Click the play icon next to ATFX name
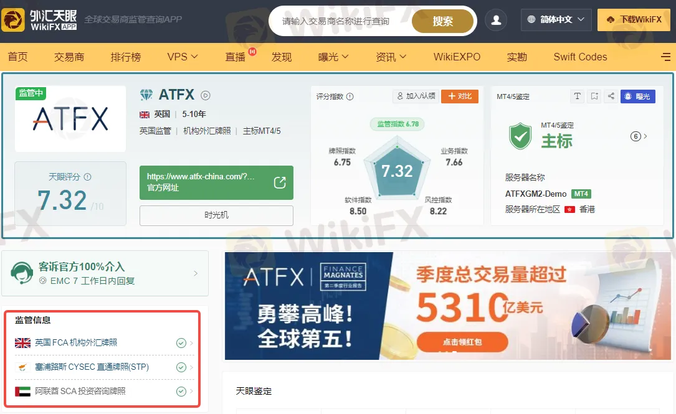Image resolution: width=676 pixels, height=414 pixels. 206,96
